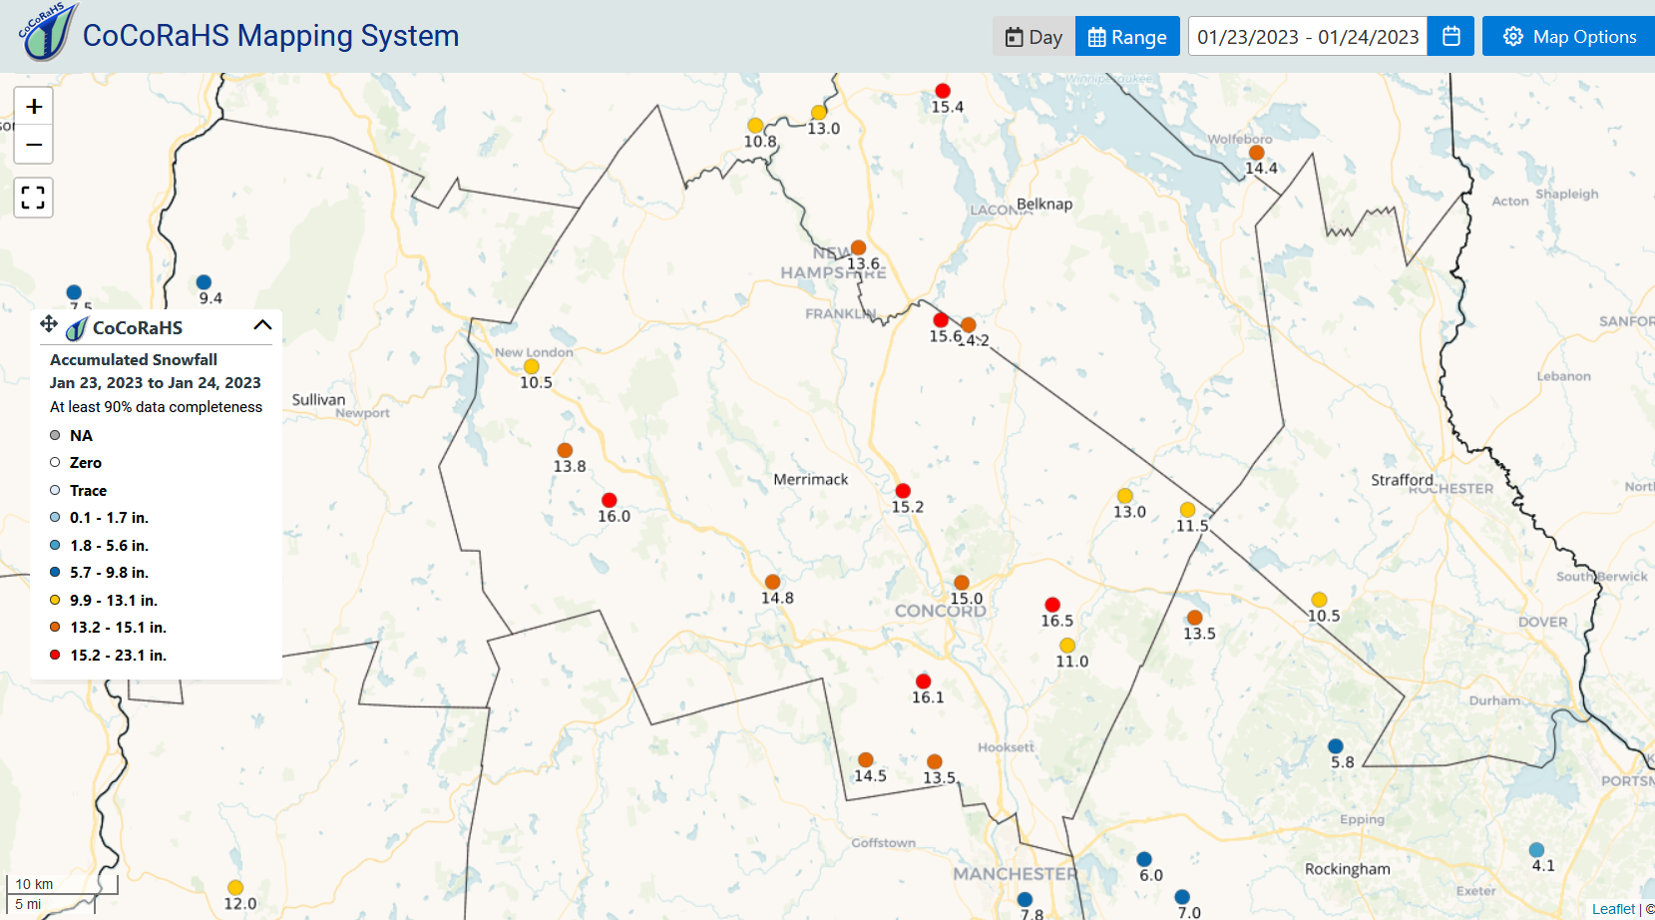1655x920 pixels.
Task: Click the '0.1 - 1.7 in.' legend text
Action: click(109, 518)
